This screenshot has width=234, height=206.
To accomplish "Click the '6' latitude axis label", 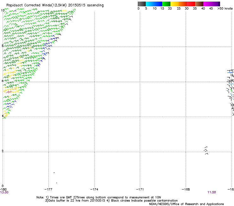I will [3, 81].
